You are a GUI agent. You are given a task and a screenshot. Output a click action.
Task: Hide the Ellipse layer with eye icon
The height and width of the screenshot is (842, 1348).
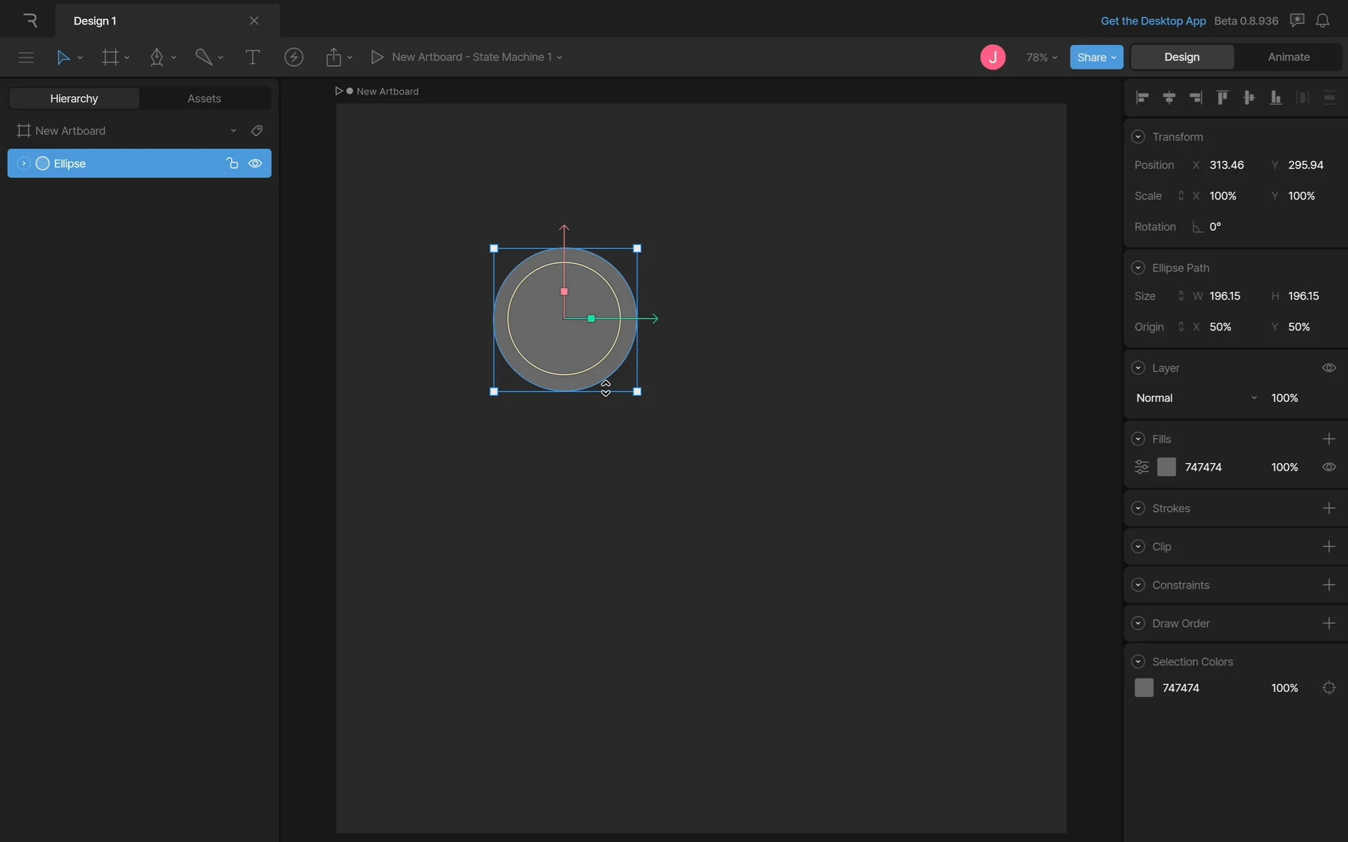tap(256, 163)
